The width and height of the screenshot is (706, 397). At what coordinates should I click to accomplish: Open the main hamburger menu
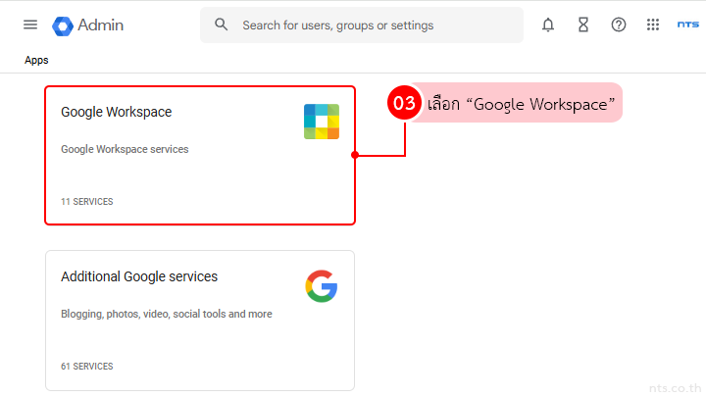click(x=30, y=25)
